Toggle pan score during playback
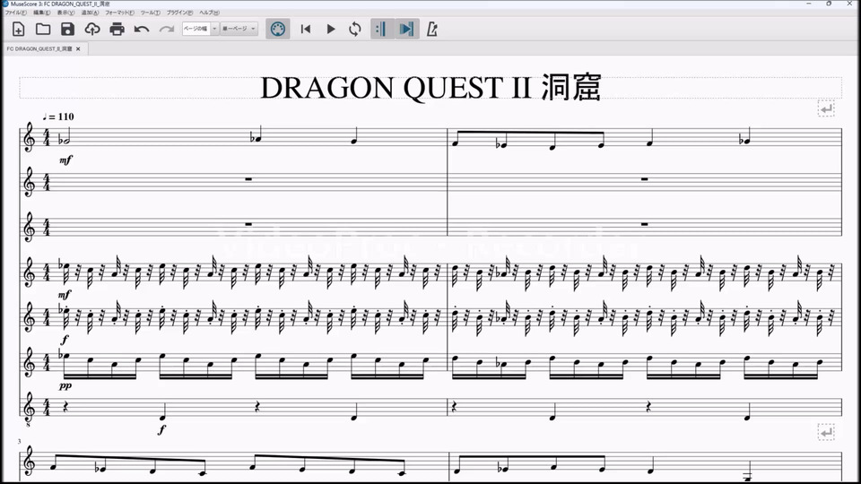 (x=407, y=29)
